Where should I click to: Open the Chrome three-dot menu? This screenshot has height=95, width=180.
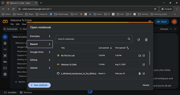click(x=177, y=9)
